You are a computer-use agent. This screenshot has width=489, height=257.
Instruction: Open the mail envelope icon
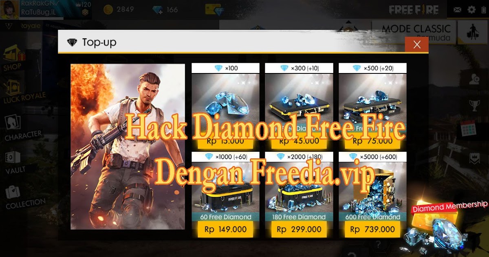(458, 10)
